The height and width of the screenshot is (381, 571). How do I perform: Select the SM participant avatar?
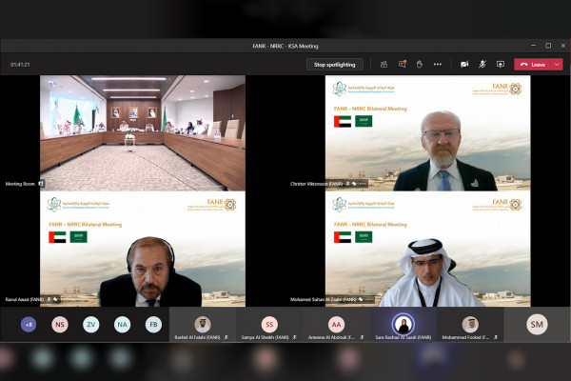point(537,324)
